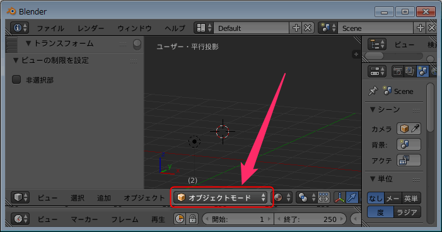The image size is (442, 232).
Task: Open the Info editor type selector
Action: (x=20, y=28)
